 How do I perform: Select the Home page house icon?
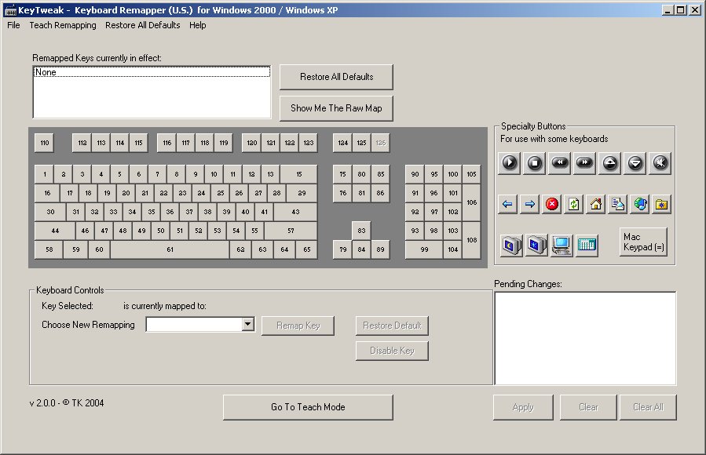(x=596, y=205)
